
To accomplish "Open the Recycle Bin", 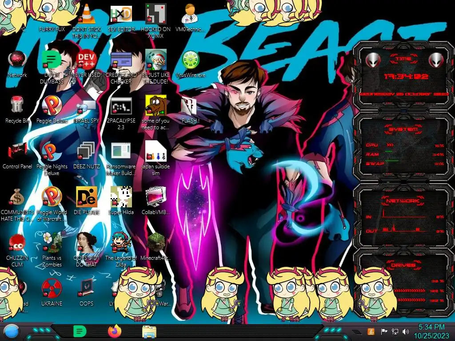I will click(x=17, y=105).
